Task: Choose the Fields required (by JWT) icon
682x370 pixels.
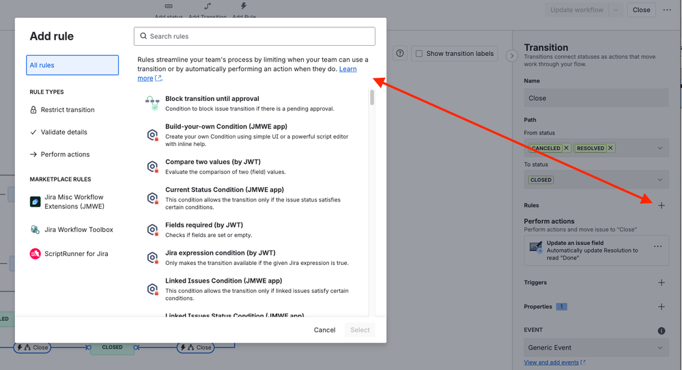Action: click(152, 229)
